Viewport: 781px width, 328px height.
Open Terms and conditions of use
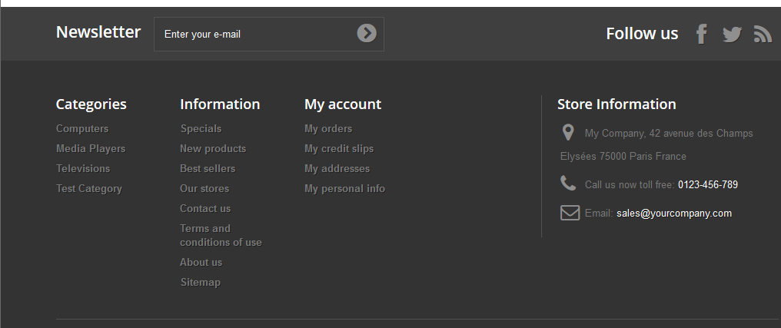221,235
